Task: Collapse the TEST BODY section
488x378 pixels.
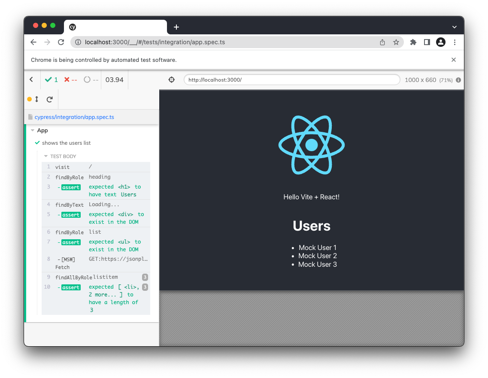Action: [x=46, y=156]
